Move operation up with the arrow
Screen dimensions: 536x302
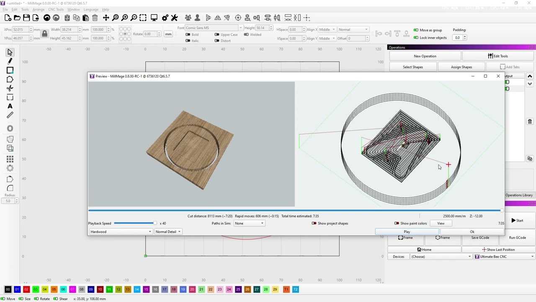pyautogui.click(x=530, y=76)
